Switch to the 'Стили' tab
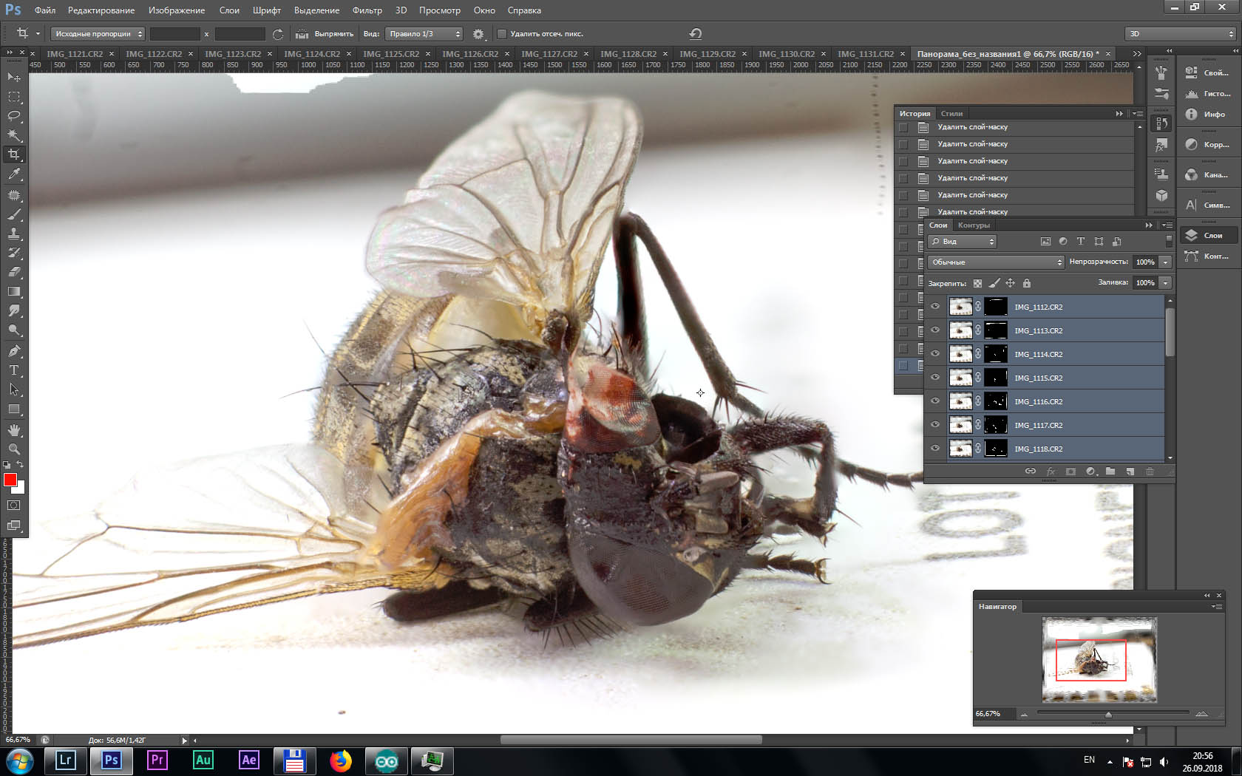1242x776 pixels. coord(951,114)
